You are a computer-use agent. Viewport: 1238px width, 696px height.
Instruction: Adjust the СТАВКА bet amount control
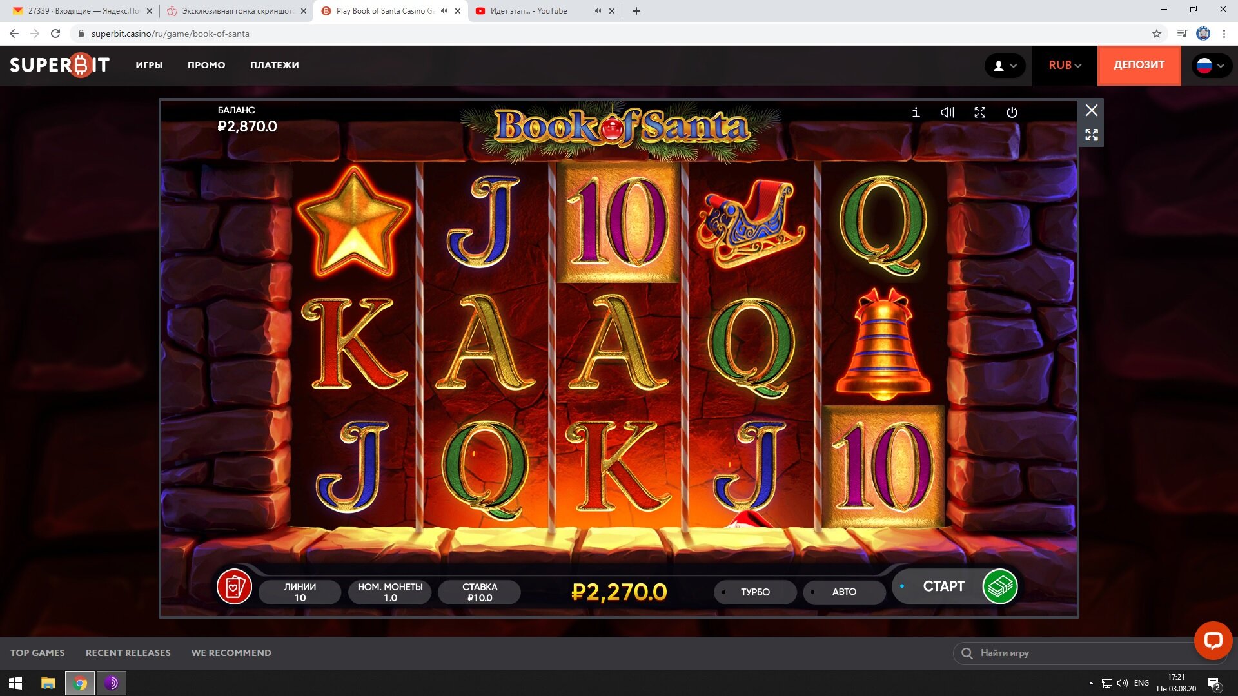(479, 592)
